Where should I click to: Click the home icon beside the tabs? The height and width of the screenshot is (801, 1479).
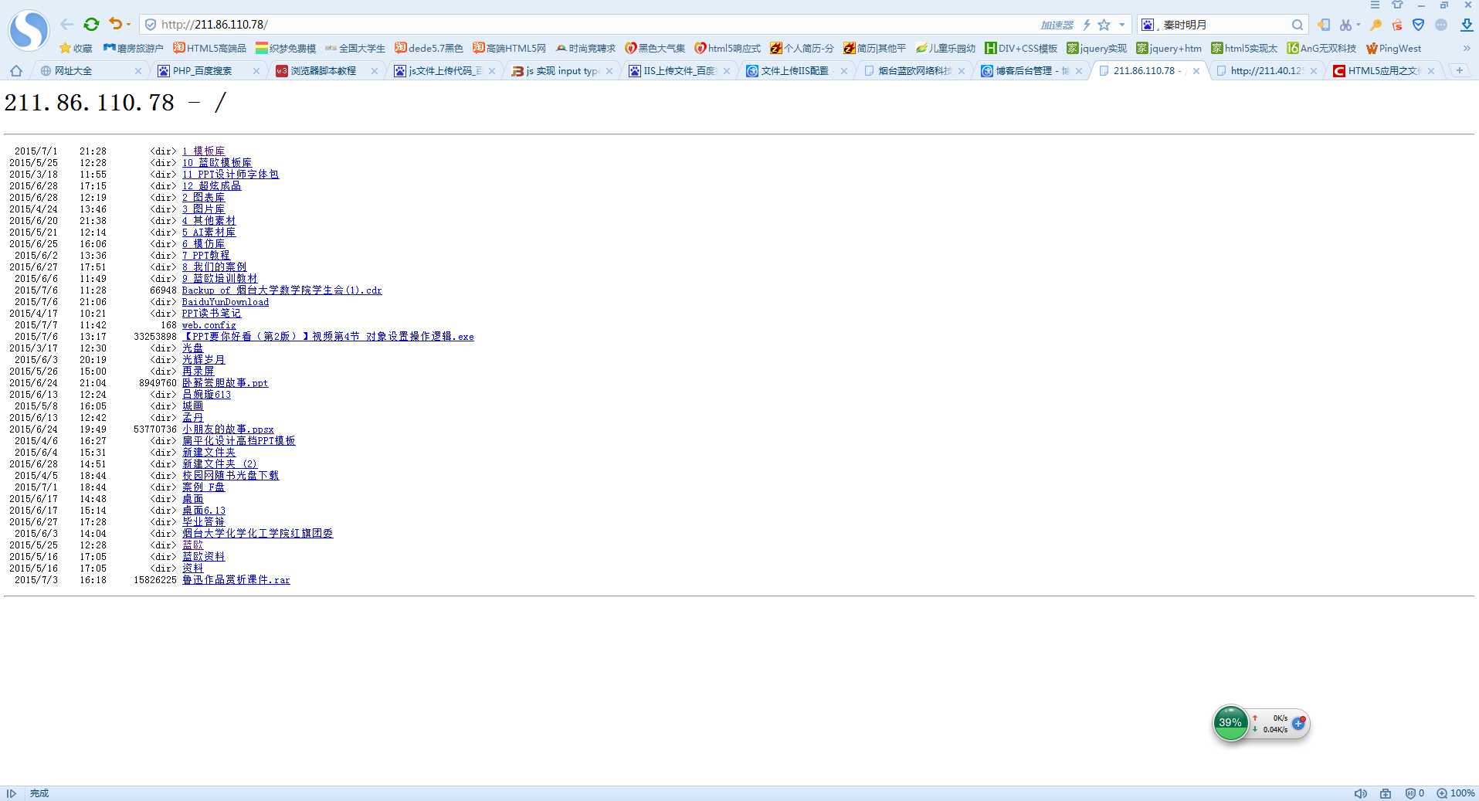[15, 70]
